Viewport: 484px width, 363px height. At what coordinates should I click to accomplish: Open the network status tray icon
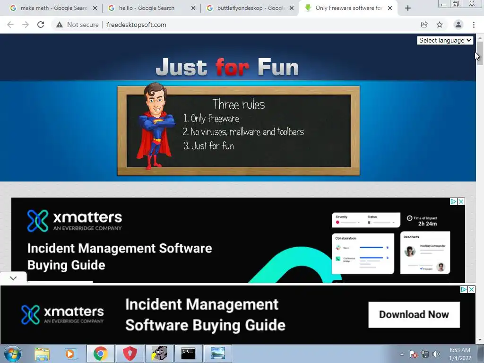click(425, 354)
